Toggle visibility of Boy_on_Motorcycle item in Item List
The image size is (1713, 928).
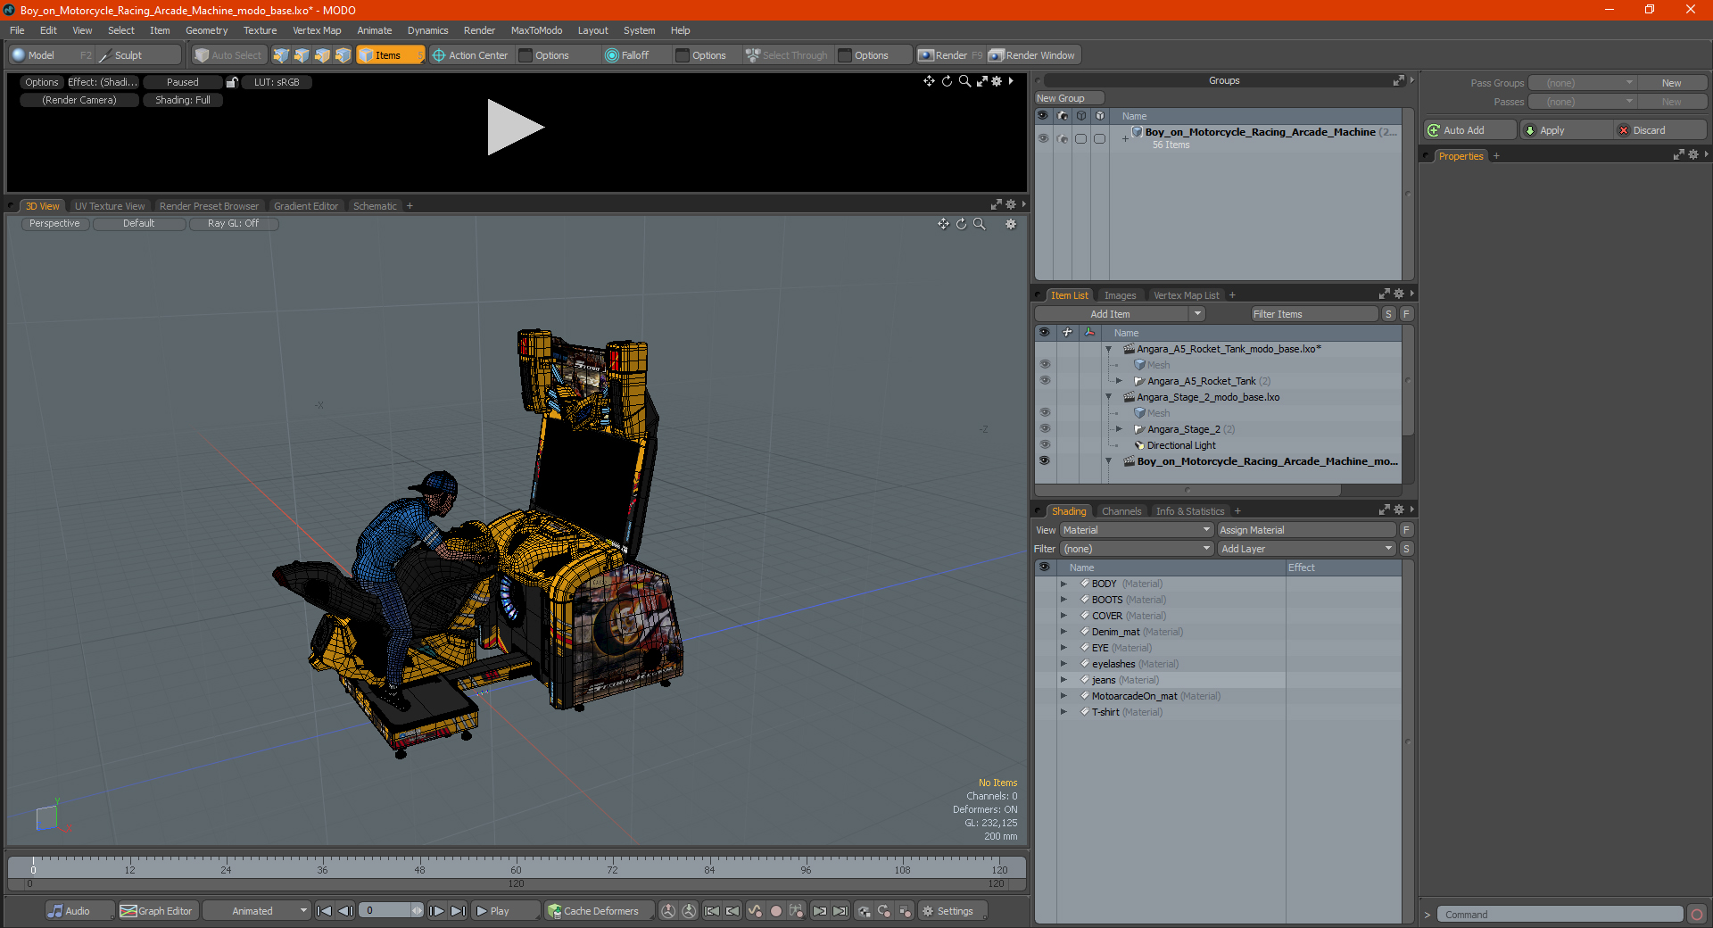1044,461
